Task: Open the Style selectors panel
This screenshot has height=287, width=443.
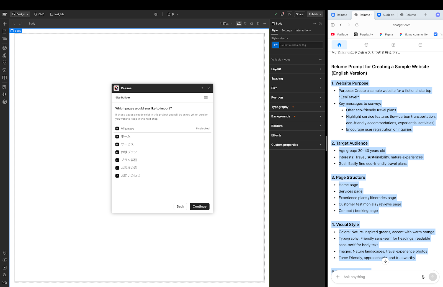Action: pyautogui.click(x=5, y=55)
